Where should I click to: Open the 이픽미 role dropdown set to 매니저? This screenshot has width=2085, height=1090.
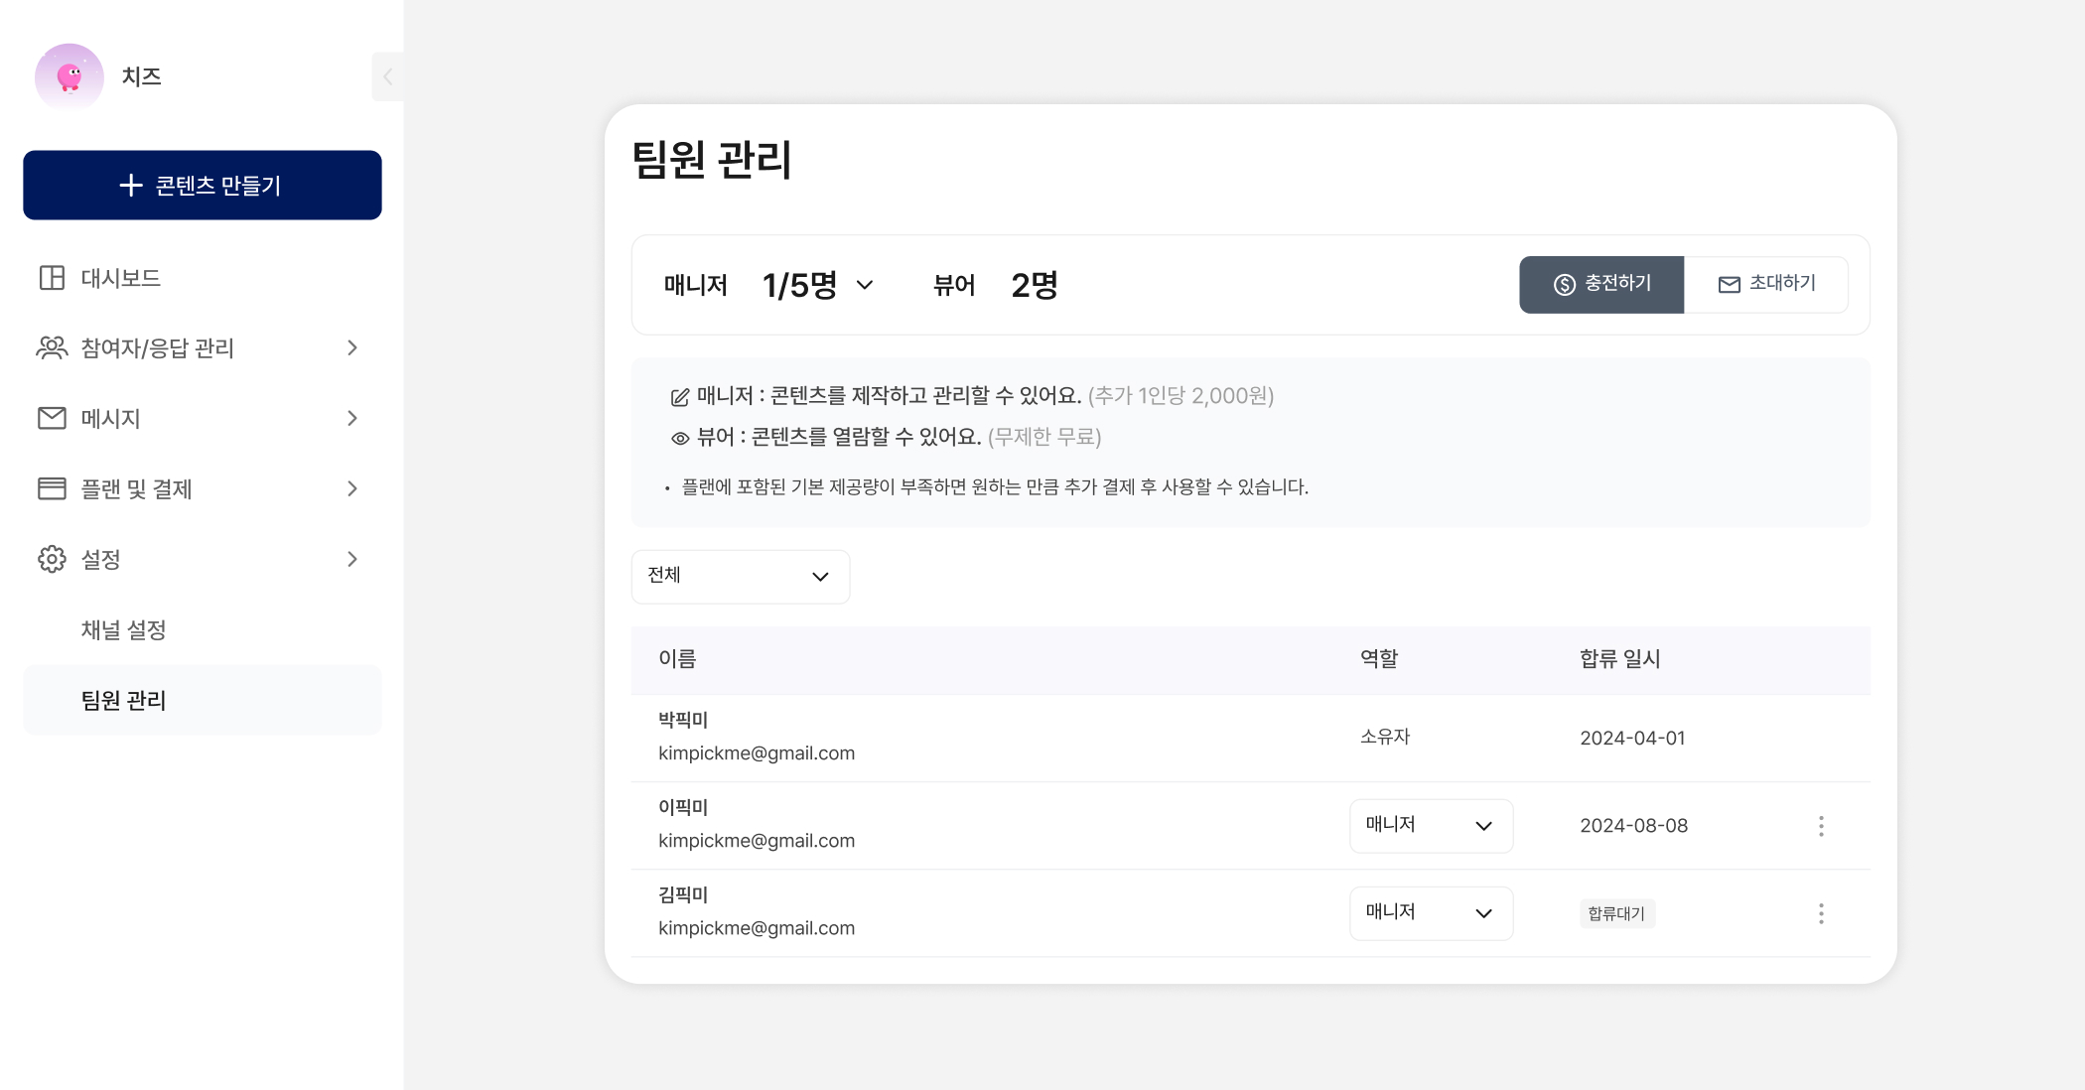point(1430,826)
